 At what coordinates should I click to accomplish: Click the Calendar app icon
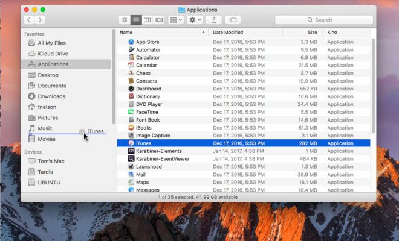click(x=131, y=65)
